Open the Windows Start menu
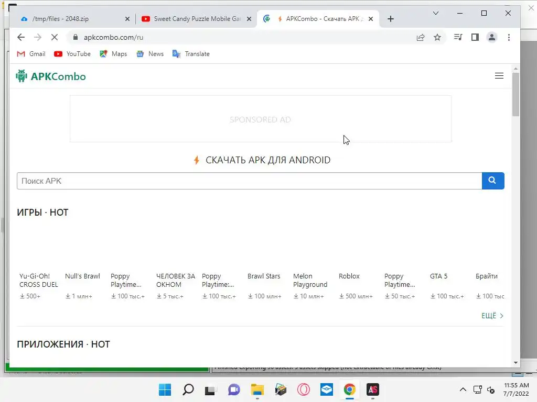The height and width of the screenshot is (402, 537). pyautogui.click(x=165, y=389)
